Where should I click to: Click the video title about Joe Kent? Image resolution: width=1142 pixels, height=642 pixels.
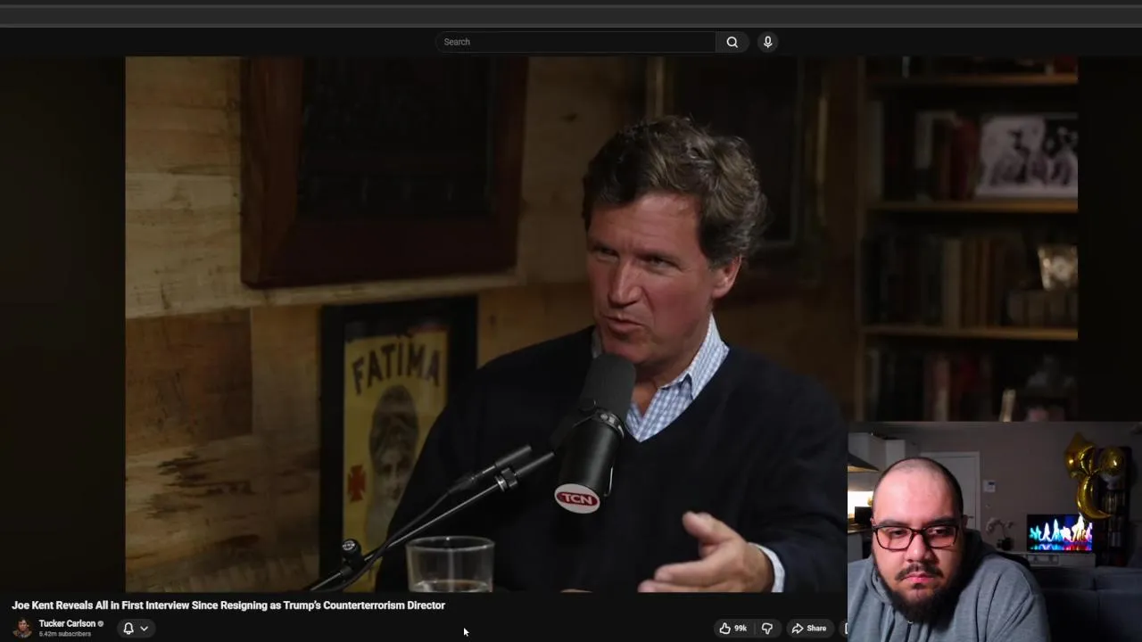point(228,605)
